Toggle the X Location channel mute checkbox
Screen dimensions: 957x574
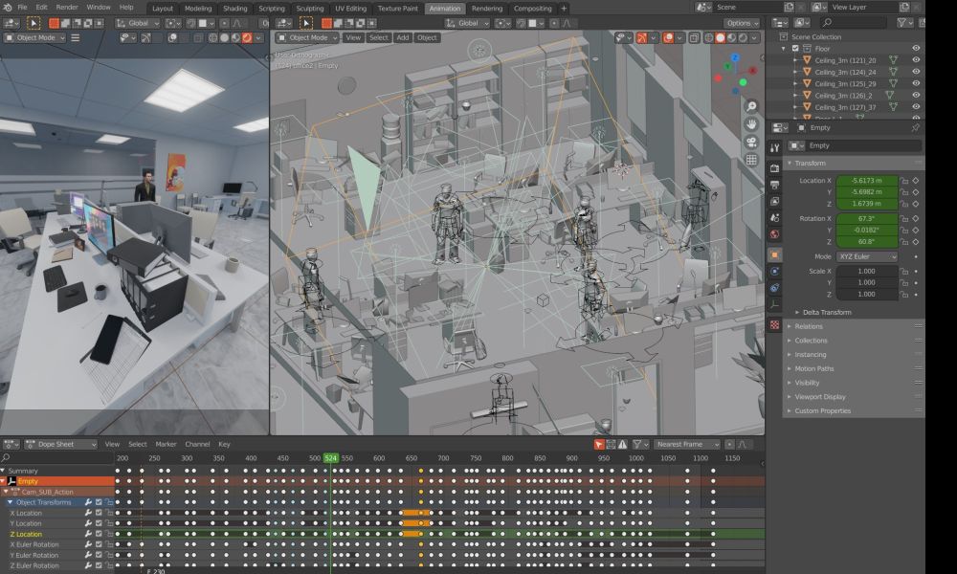99,513
